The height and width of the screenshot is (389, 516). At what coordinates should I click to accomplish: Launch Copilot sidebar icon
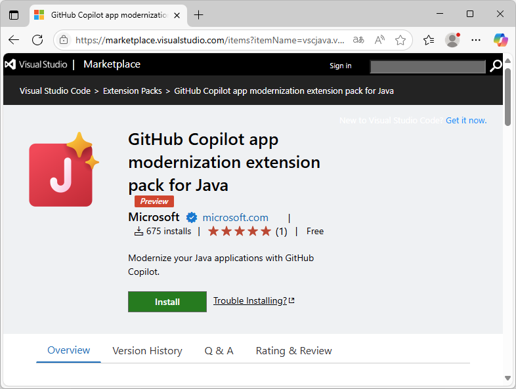(x=500, y=40)
